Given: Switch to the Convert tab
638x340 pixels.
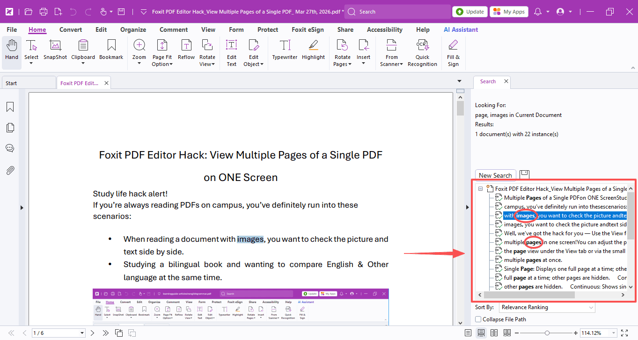Looking at the screenshot, I should pos(71,29).
